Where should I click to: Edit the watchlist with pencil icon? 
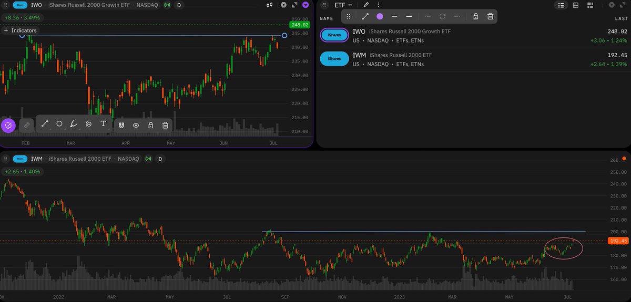(366, 5)
